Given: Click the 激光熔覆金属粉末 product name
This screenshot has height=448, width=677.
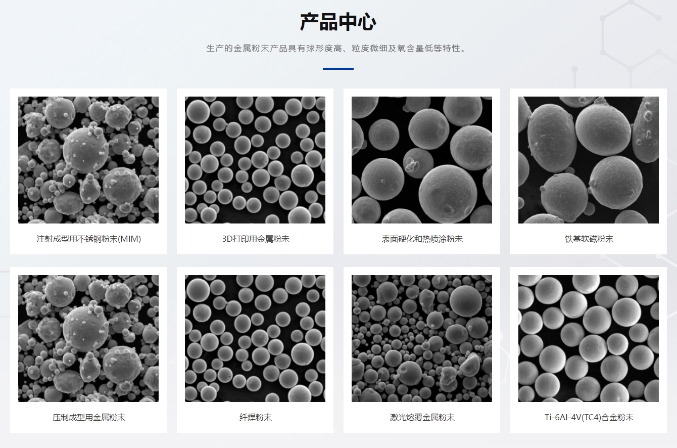Looking at the screenshot, I should [422, 417].
